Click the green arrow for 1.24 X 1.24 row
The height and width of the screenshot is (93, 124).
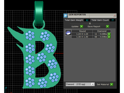(109, 34)
